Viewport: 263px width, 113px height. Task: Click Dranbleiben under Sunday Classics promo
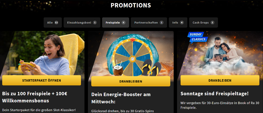[x=220, y=80]
